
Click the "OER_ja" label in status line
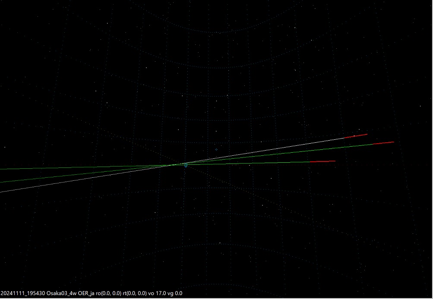tap(86, 293)
